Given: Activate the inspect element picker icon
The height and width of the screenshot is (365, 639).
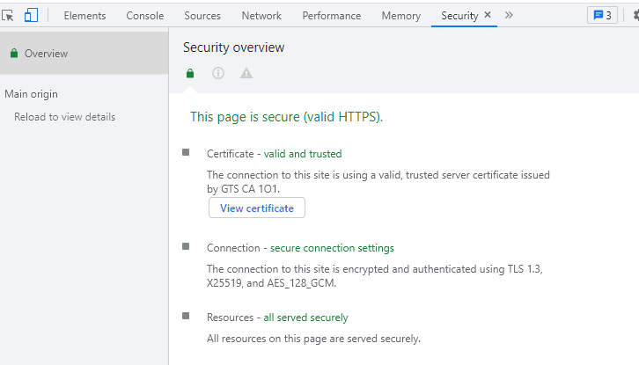Looking at the screenshot, I should [7, 16].
